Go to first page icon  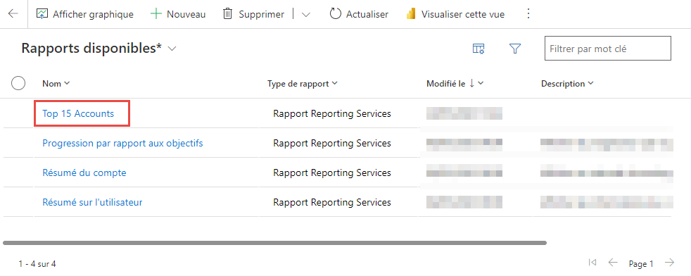pos(592,263)
